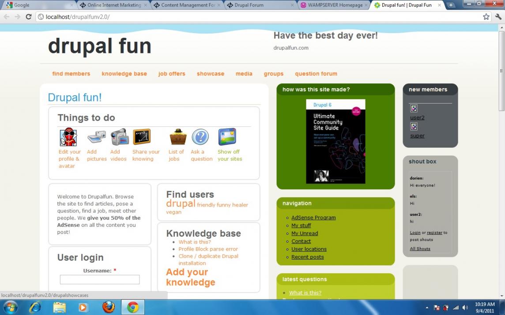
Task: Click the Show off your sites icon
Action: [227, 137]
